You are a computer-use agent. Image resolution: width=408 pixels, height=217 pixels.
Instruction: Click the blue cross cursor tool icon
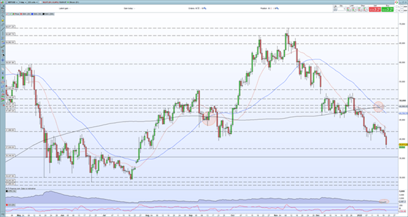click(x=2, y=60)
